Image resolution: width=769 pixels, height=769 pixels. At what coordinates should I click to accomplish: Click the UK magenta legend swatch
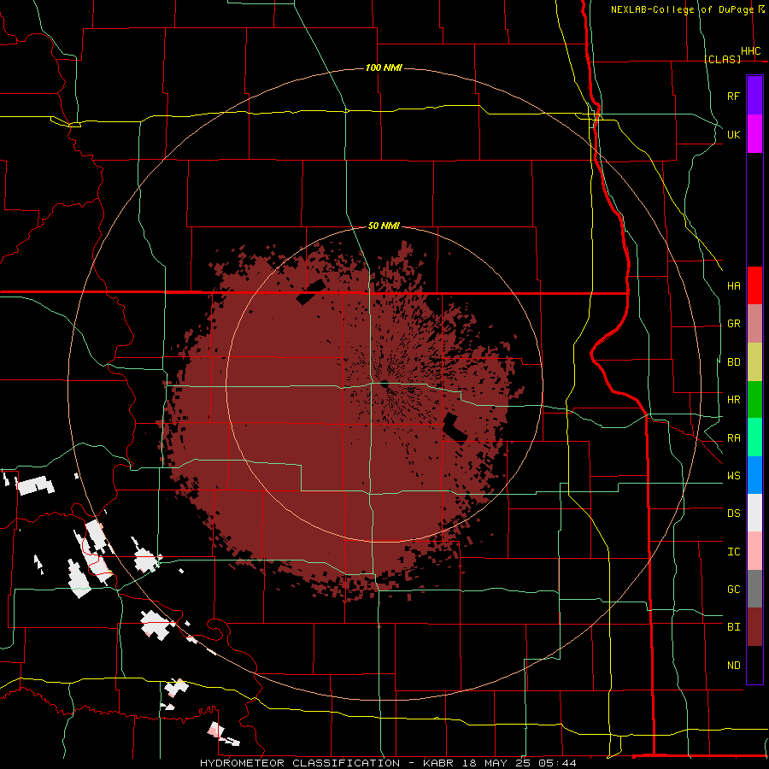[754, 134]
